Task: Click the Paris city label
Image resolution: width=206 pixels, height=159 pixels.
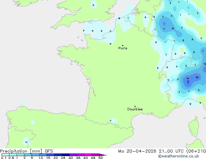Action: click(x=123, y=48)
